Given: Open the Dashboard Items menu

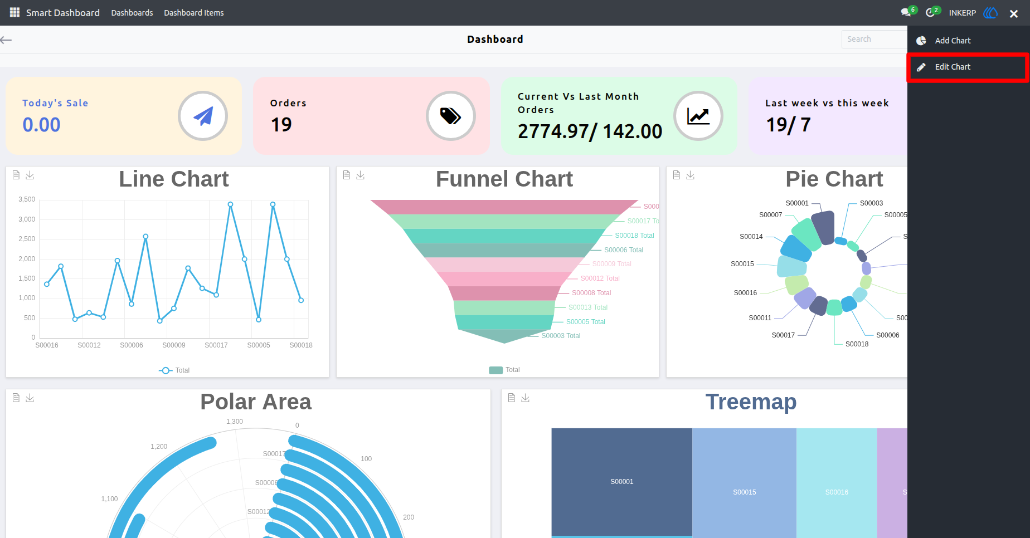Looking at the screenshot, I should (194, 13).
